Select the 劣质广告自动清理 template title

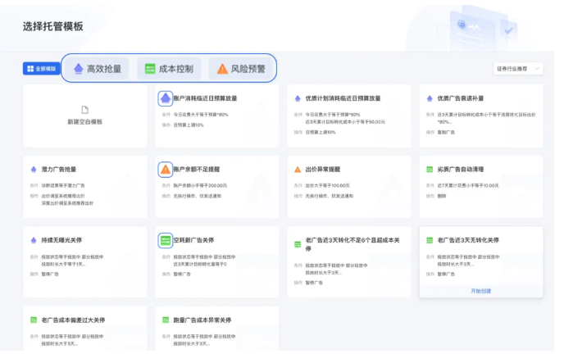point(461,170)
